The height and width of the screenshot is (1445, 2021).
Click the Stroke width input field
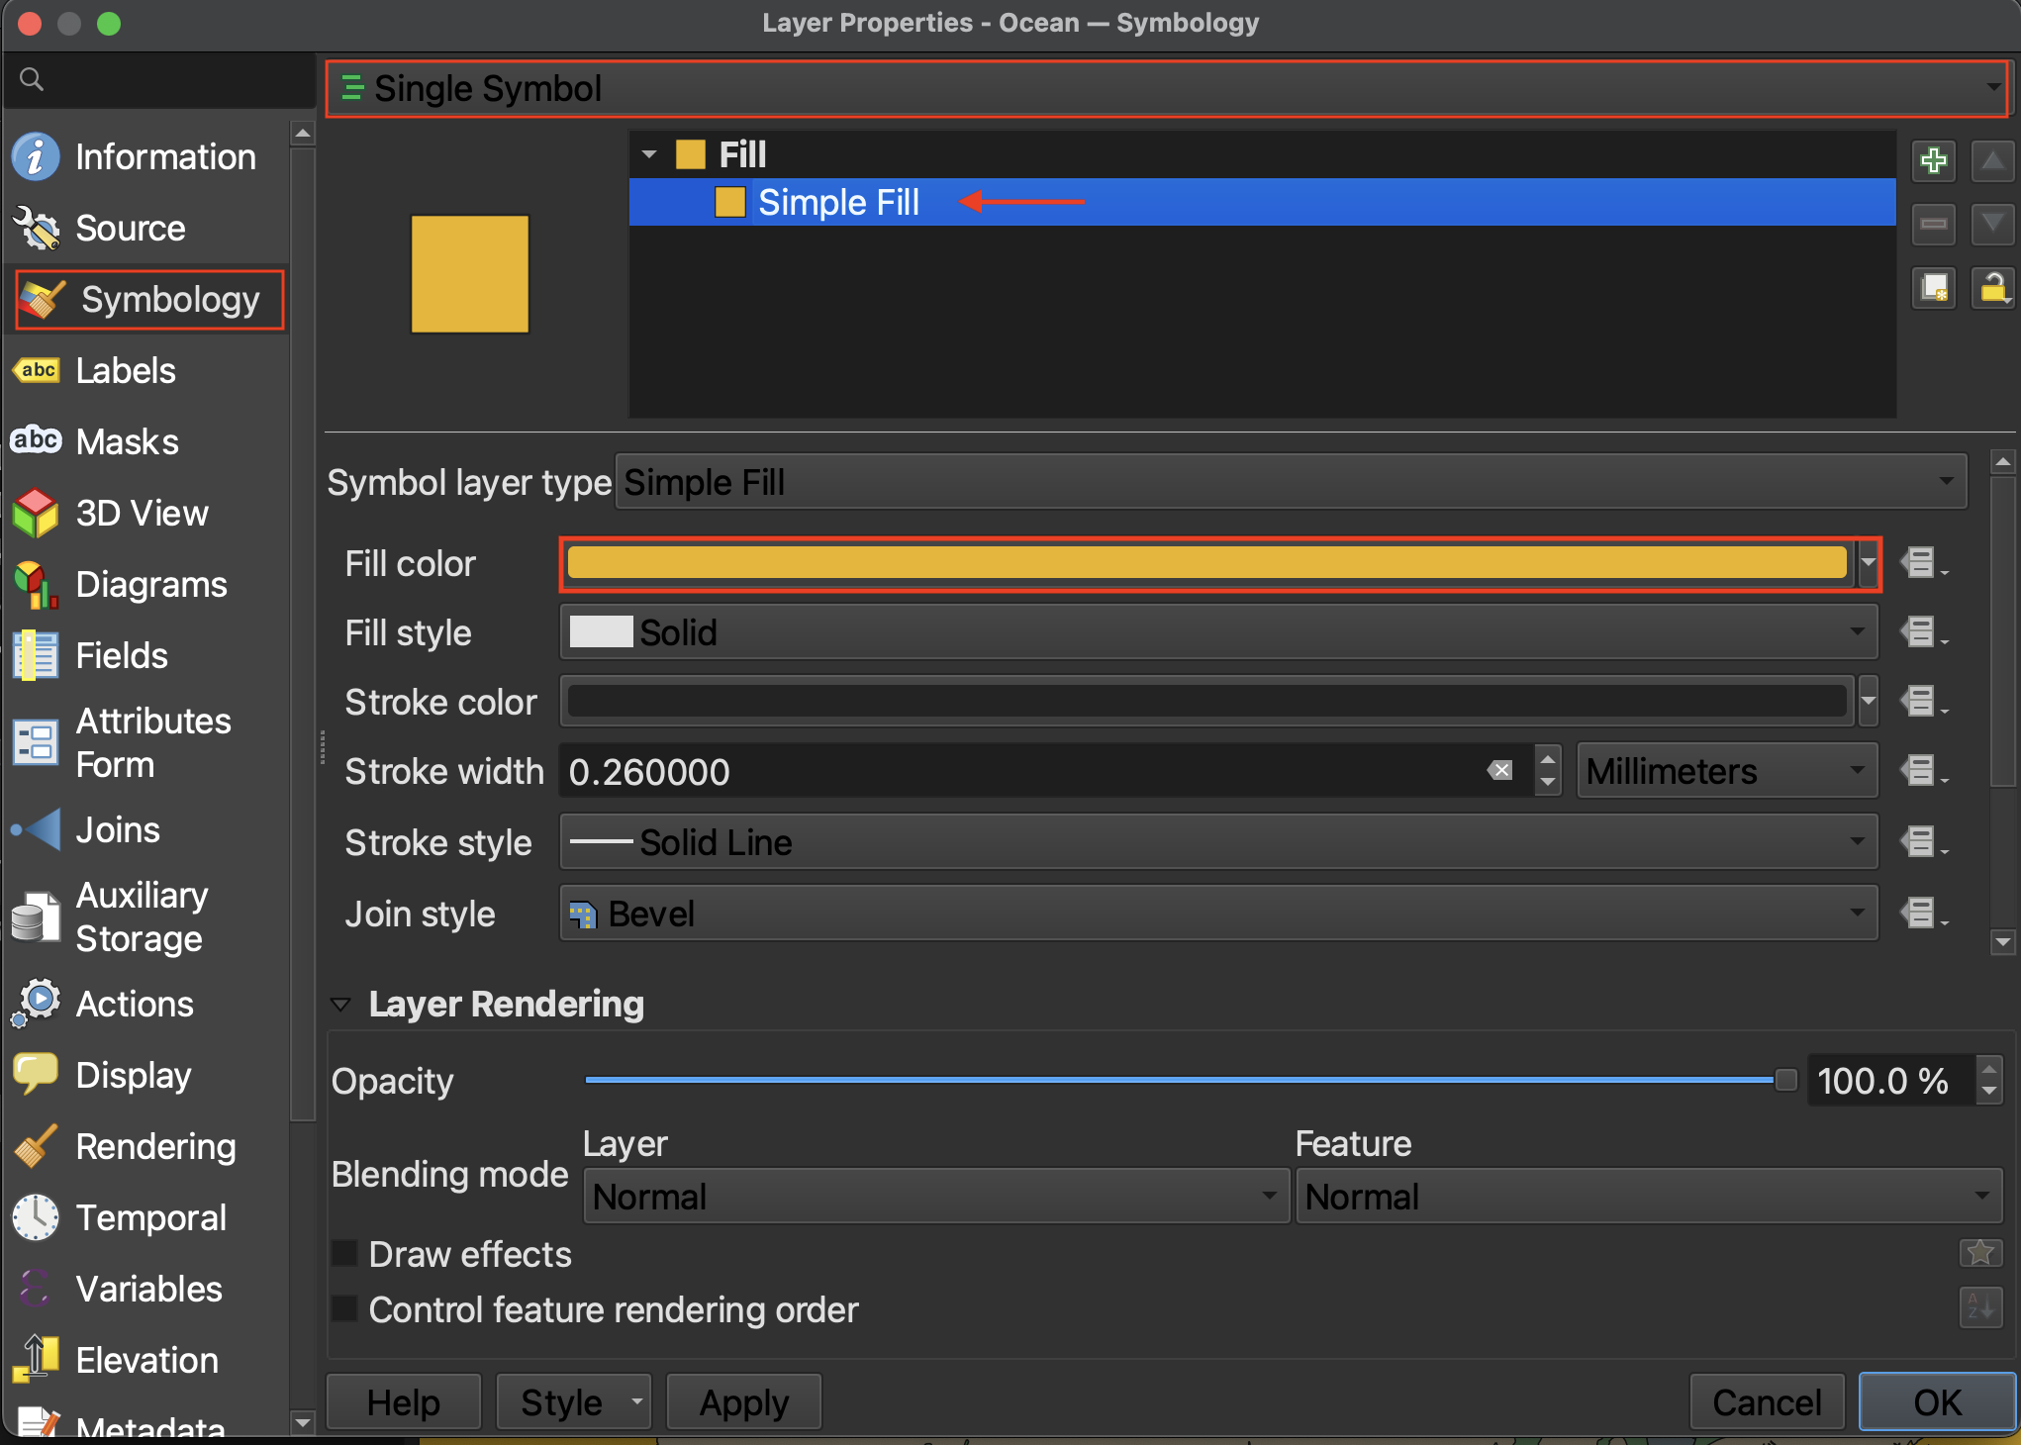1019,772
